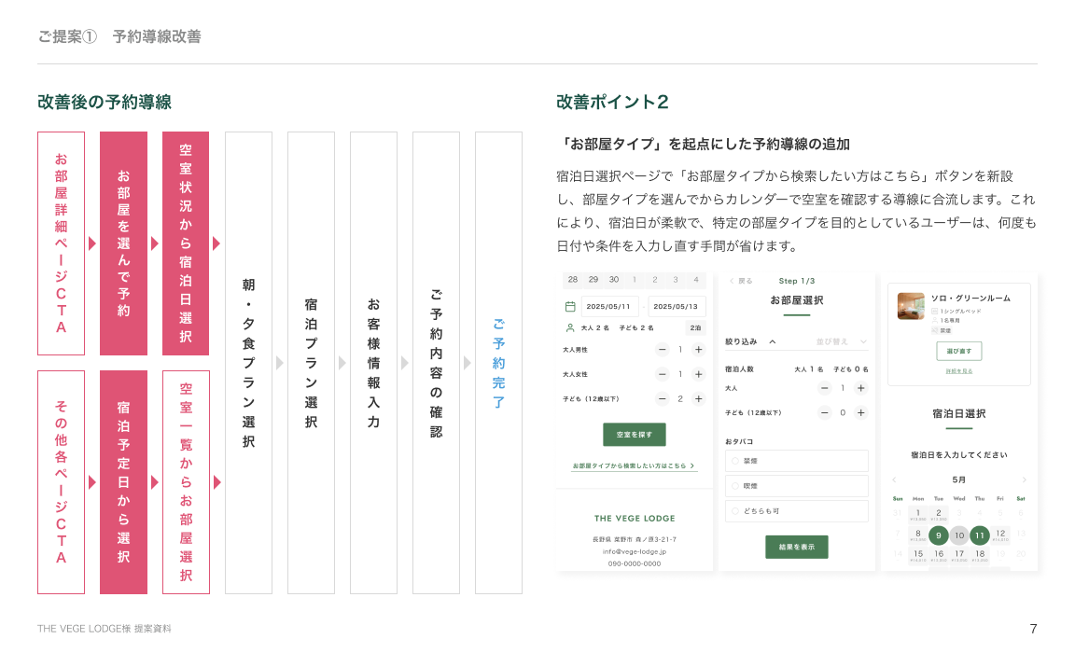
Task: Click the calendar icon beside check-in date
Action: [570, 306]
